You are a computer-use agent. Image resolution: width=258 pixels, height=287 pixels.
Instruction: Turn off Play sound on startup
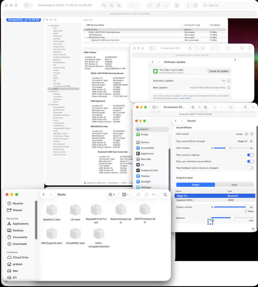(x=250, y=155)
